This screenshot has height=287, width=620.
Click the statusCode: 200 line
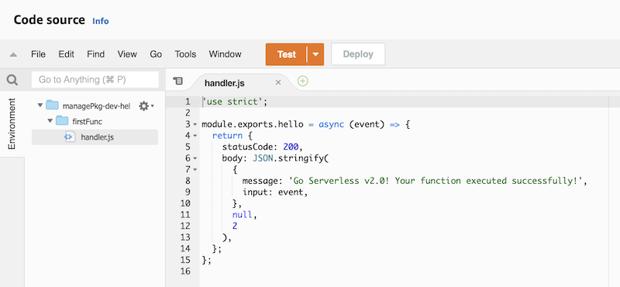tap(262, 147)
